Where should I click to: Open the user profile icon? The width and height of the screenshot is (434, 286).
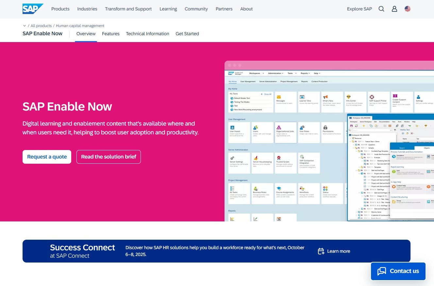pyautogui.click(x=394, y=9)
